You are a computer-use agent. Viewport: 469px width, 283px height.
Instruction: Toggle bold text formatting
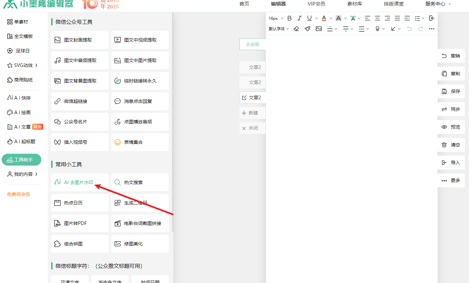pos(290,18)
